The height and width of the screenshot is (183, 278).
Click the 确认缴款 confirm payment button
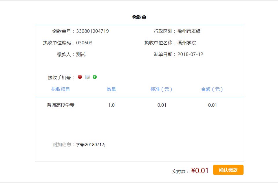[x=228, y=170]
